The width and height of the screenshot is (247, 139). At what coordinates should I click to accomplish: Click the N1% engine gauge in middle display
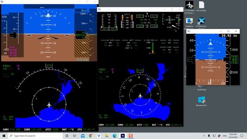pos(109,22)
